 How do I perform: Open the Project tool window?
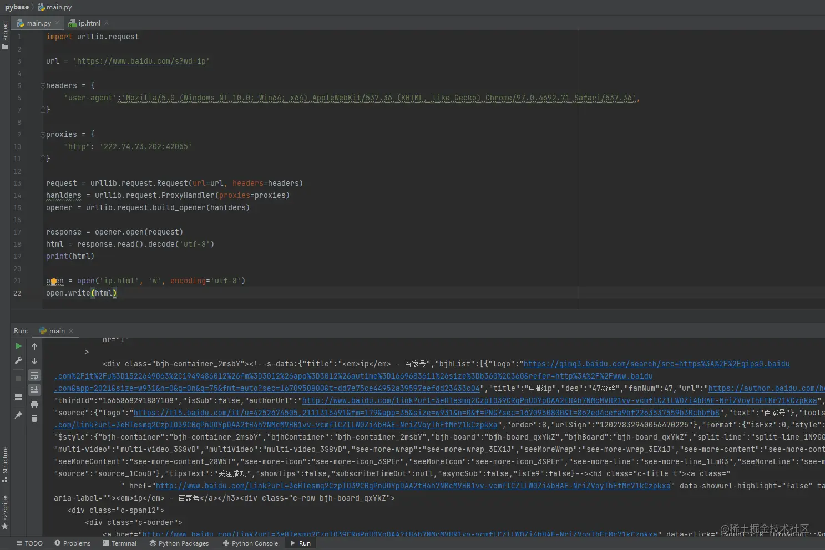5,35
